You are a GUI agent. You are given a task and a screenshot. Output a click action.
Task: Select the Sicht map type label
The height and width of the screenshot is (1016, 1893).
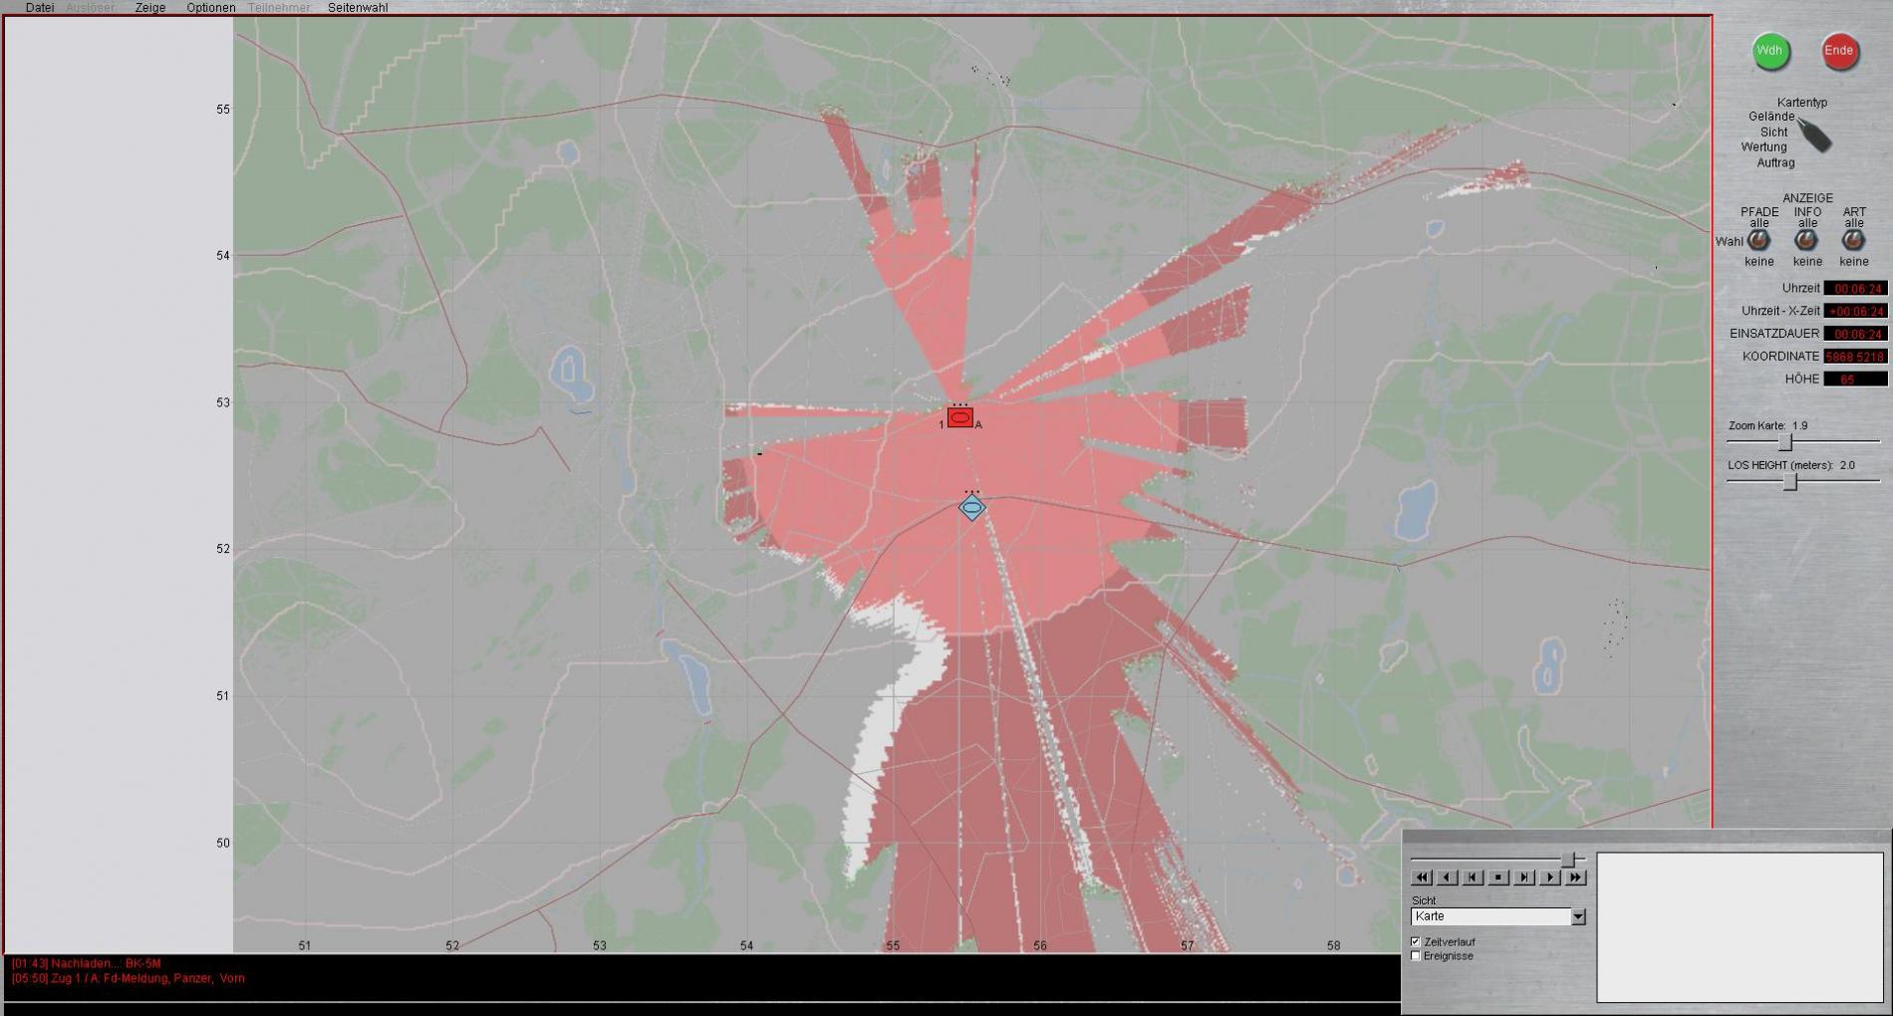tap(1773, 132)
